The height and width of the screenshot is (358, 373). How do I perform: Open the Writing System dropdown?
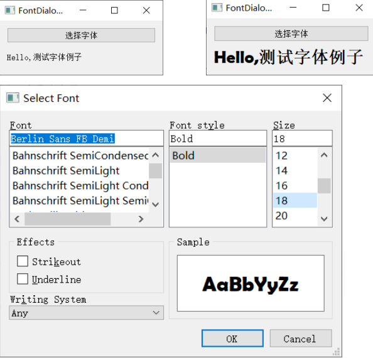(x=87, y=313)
